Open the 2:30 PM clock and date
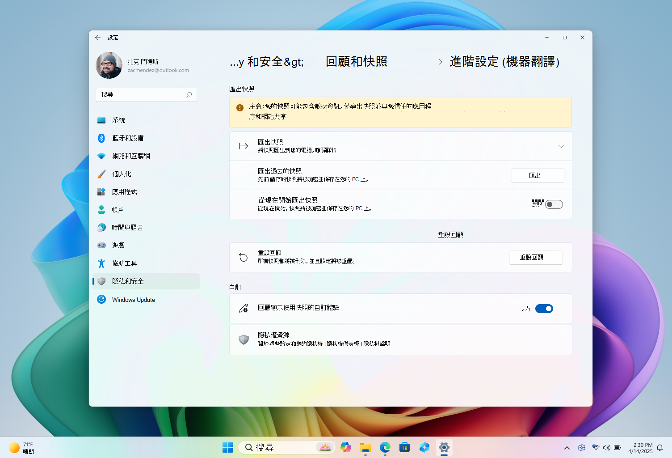The image size is (672, 458). pos(640,448)
